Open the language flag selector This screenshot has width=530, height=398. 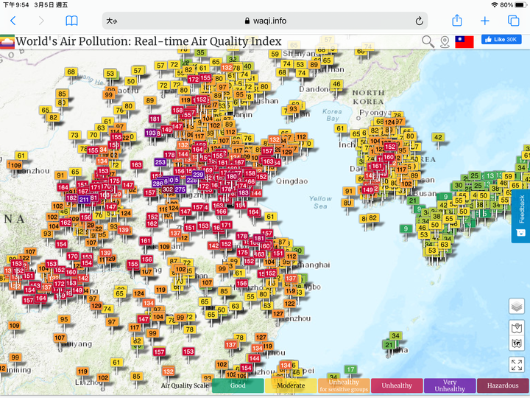click(x=464, y=42)
